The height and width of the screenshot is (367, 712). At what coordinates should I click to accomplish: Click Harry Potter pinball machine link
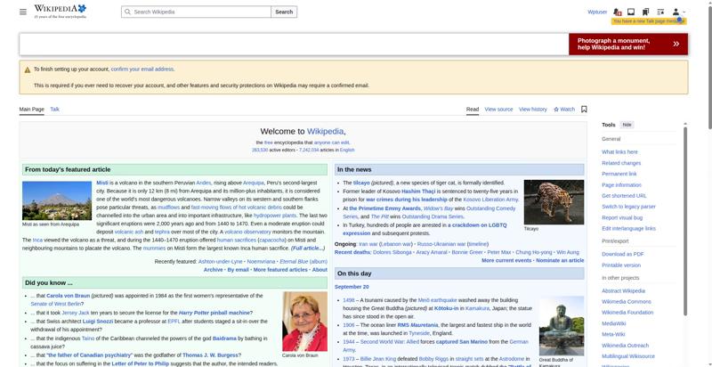tap(214, 313)
